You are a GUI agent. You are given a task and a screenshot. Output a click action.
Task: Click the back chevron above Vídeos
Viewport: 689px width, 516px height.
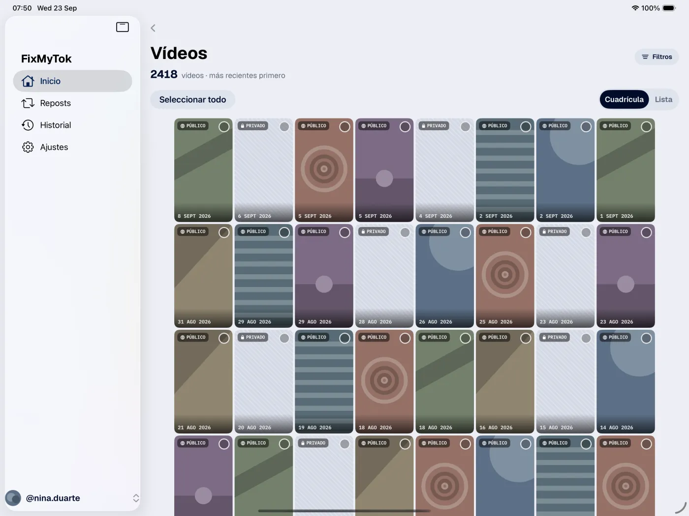coord(153,28)
